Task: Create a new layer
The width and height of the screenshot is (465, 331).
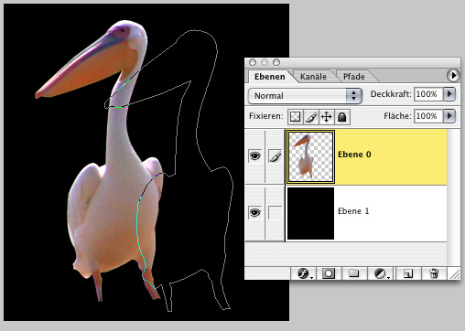Action: [408, 273]
